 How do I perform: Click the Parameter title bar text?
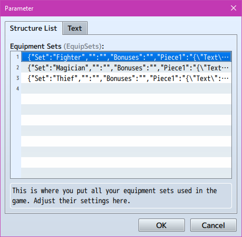pos(19,8)
